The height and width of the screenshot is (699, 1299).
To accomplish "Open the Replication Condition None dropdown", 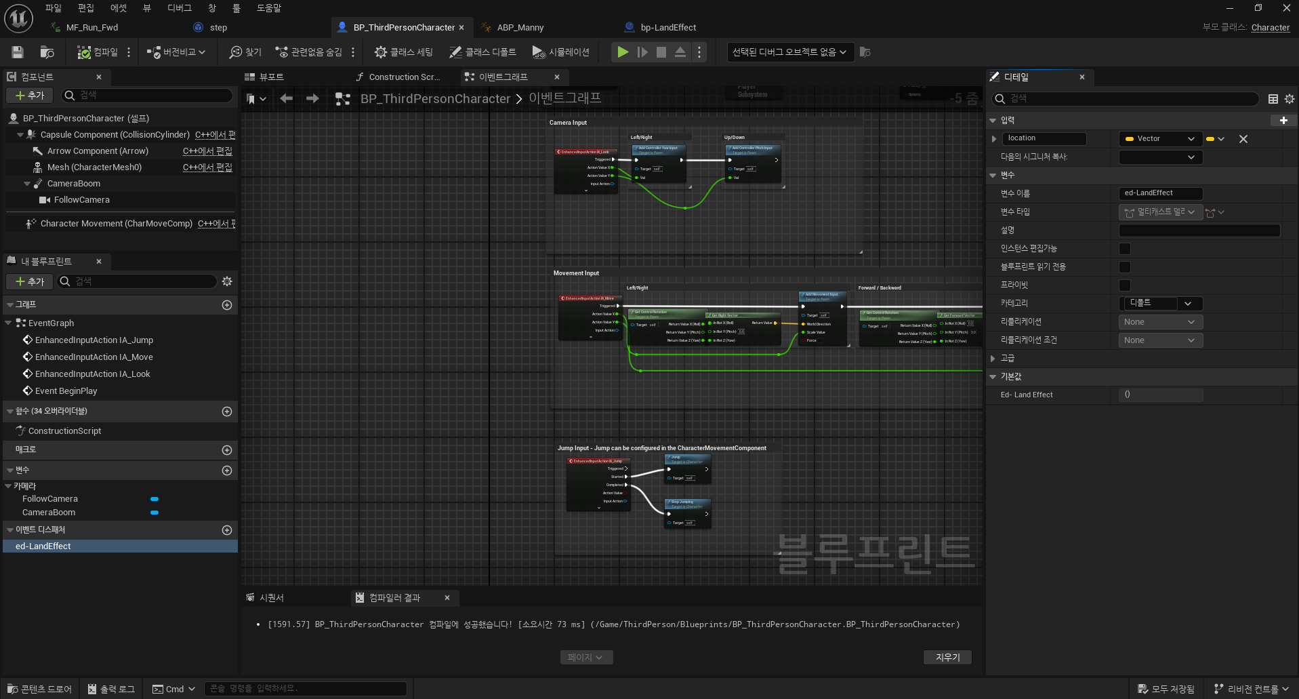I will (1160, 340).
